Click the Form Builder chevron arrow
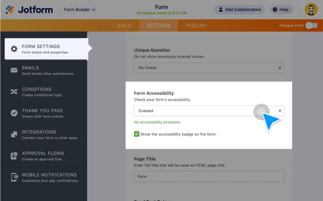Viewport: 323px width, 201px height. 94,10
